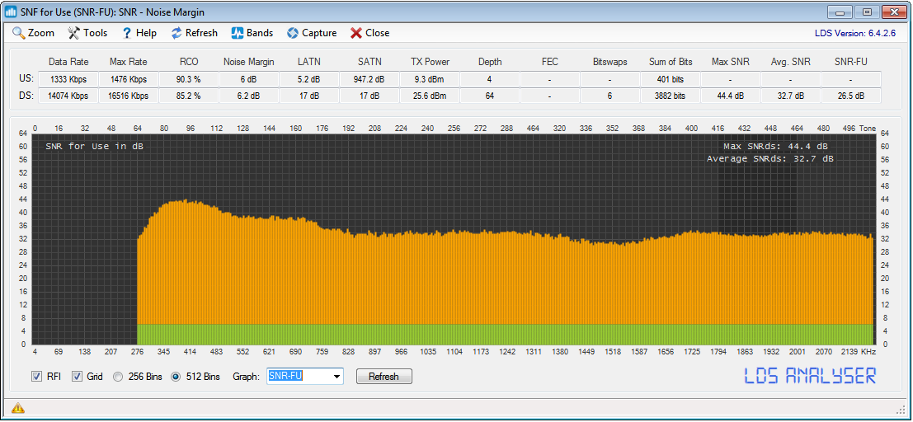Click the Zoom magnifier icon
This screenshot has height=422, width=913.
click(x=19, y=33)
